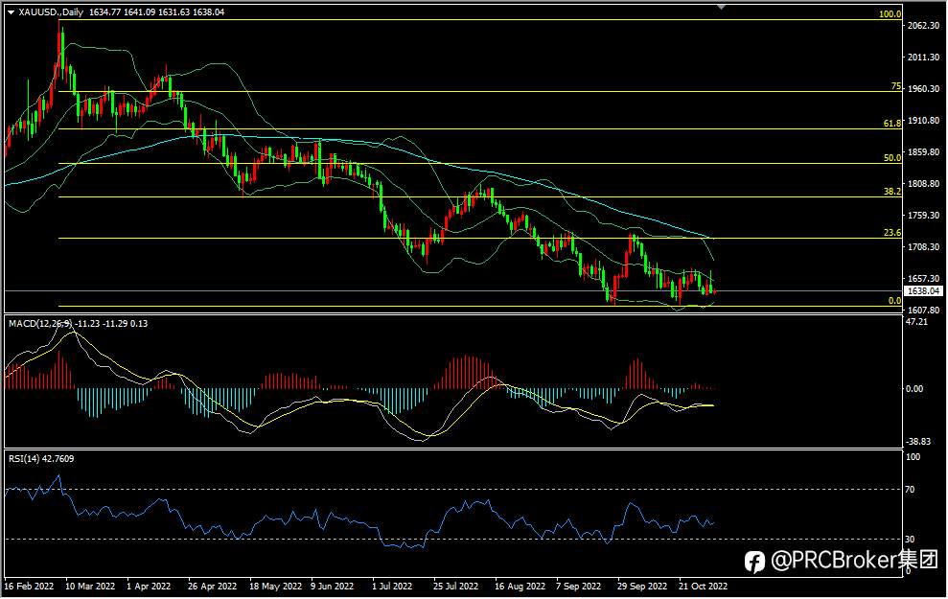The image size is (948, 599).
Task: Click the 25 Jul 2022 date on time axis
Action: [455, 587]
